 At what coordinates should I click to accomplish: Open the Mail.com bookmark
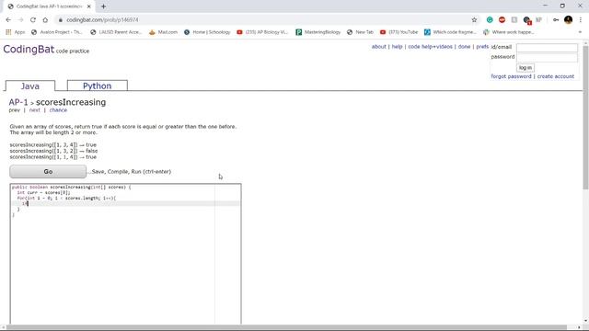pos(163,32)
